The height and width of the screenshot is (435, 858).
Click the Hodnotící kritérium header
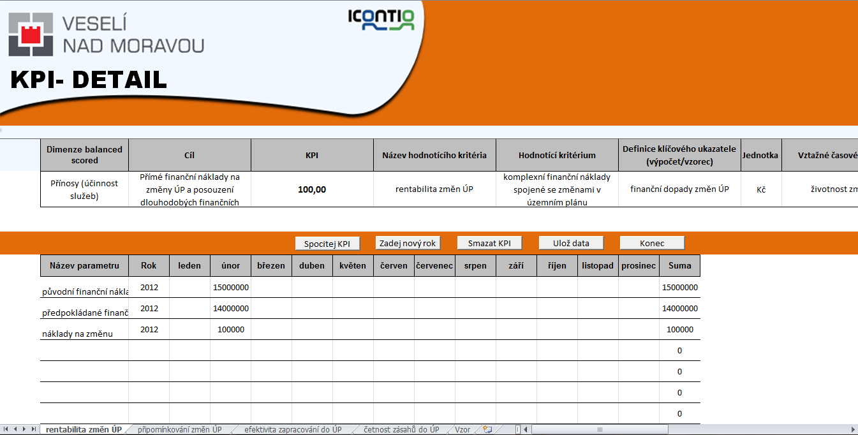tap(557, 155)
